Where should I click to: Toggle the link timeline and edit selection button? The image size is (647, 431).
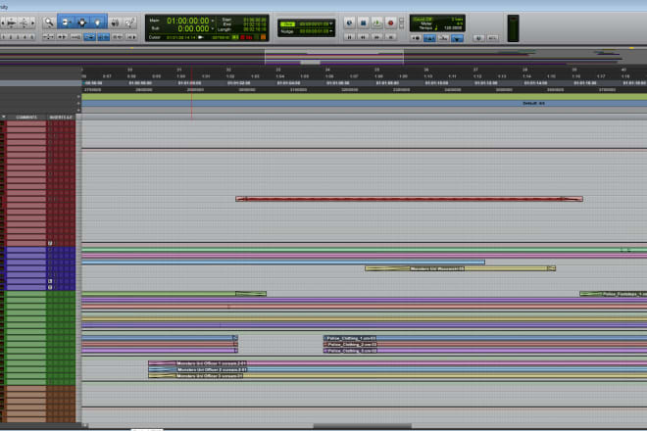pos(90,36)
